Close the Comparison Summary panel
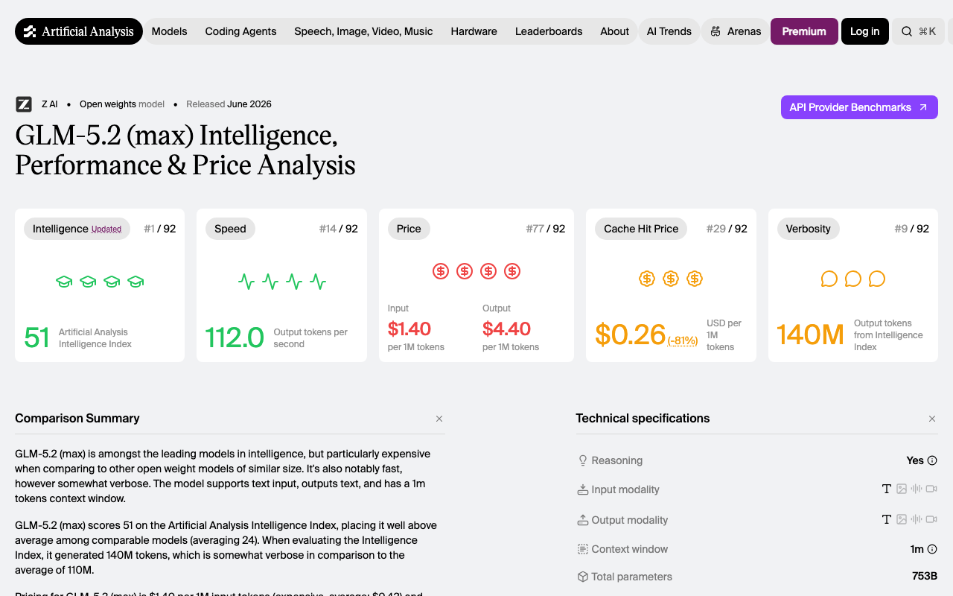Image resolution: width=953 pixels, height=596 pixels. [439, 419]
